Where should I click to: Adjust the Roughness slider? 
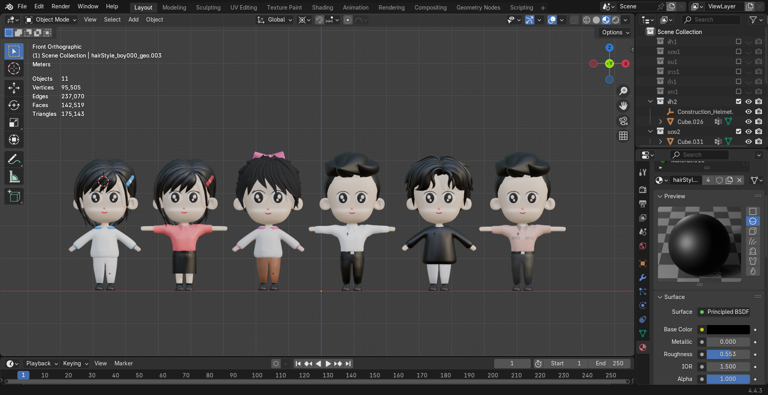728,354
